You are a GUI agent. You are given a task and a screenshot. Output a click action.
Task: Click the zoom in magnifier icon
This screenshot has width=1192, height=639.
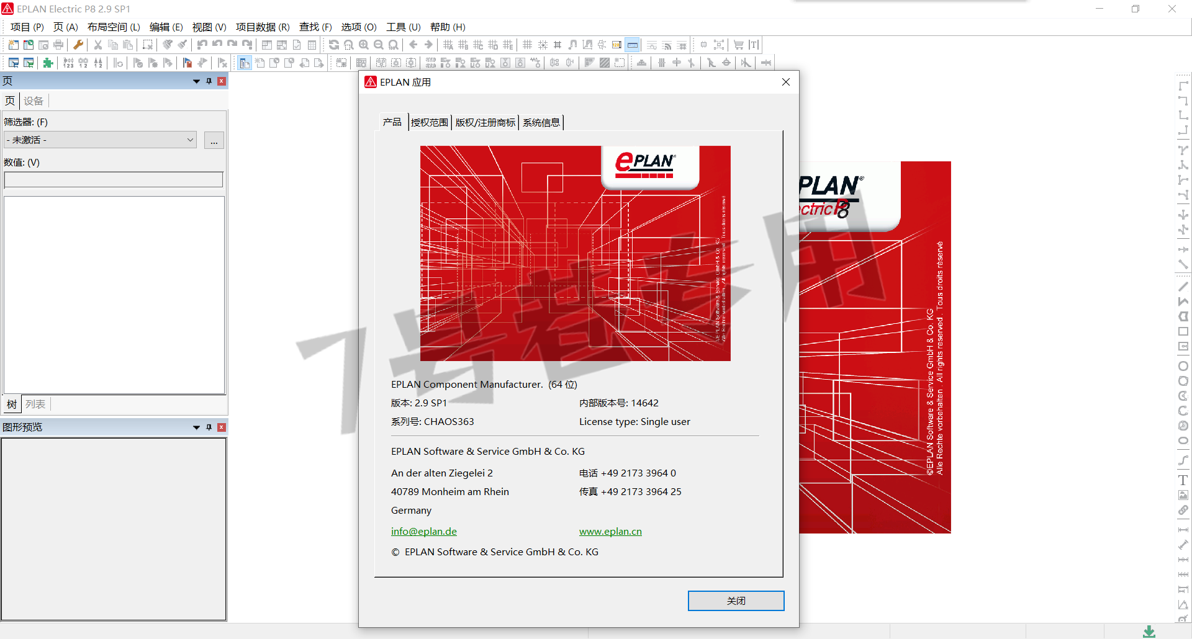tap(364, 45)
